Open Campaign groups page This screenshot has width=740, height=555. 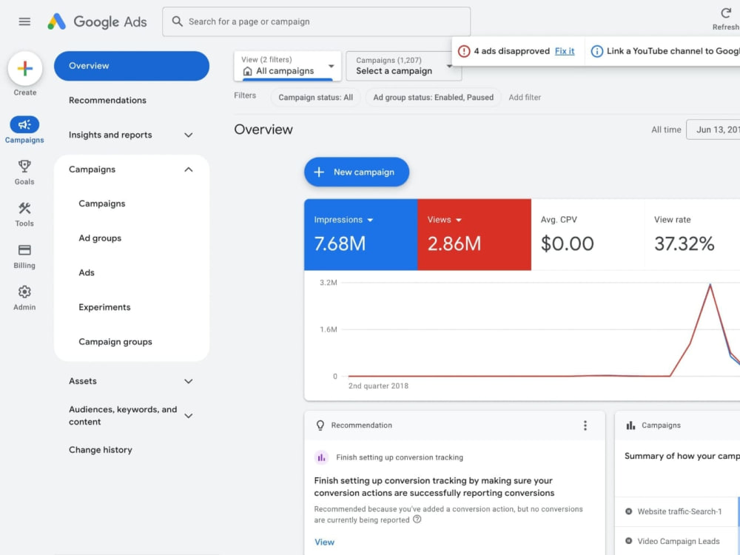pos(115,341)
